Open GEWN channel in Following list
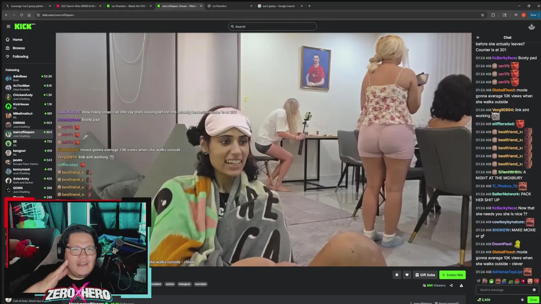Screen dimensions: 541x304 (28, 190)
